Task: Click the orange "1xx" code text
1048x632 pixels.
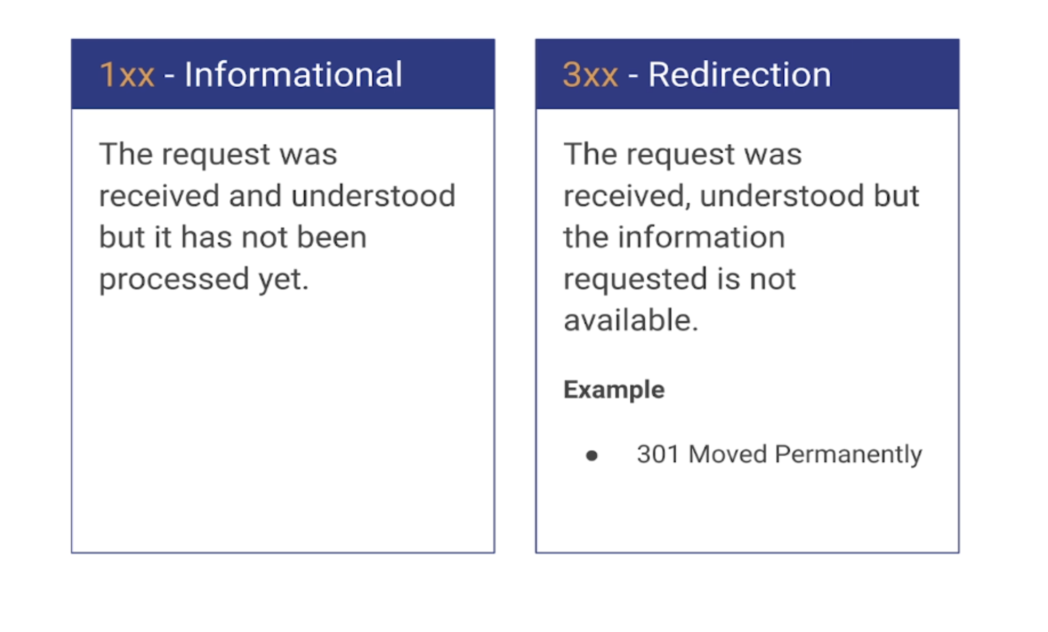Action: click(x=126, y=75)
